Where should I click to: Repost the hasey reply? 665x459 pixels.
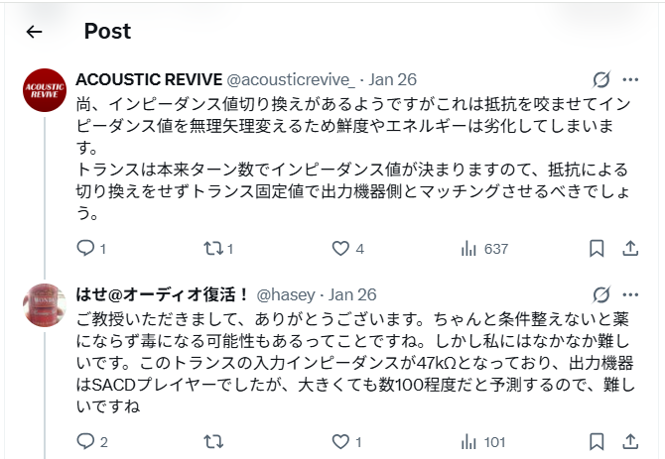click(213, 441)
